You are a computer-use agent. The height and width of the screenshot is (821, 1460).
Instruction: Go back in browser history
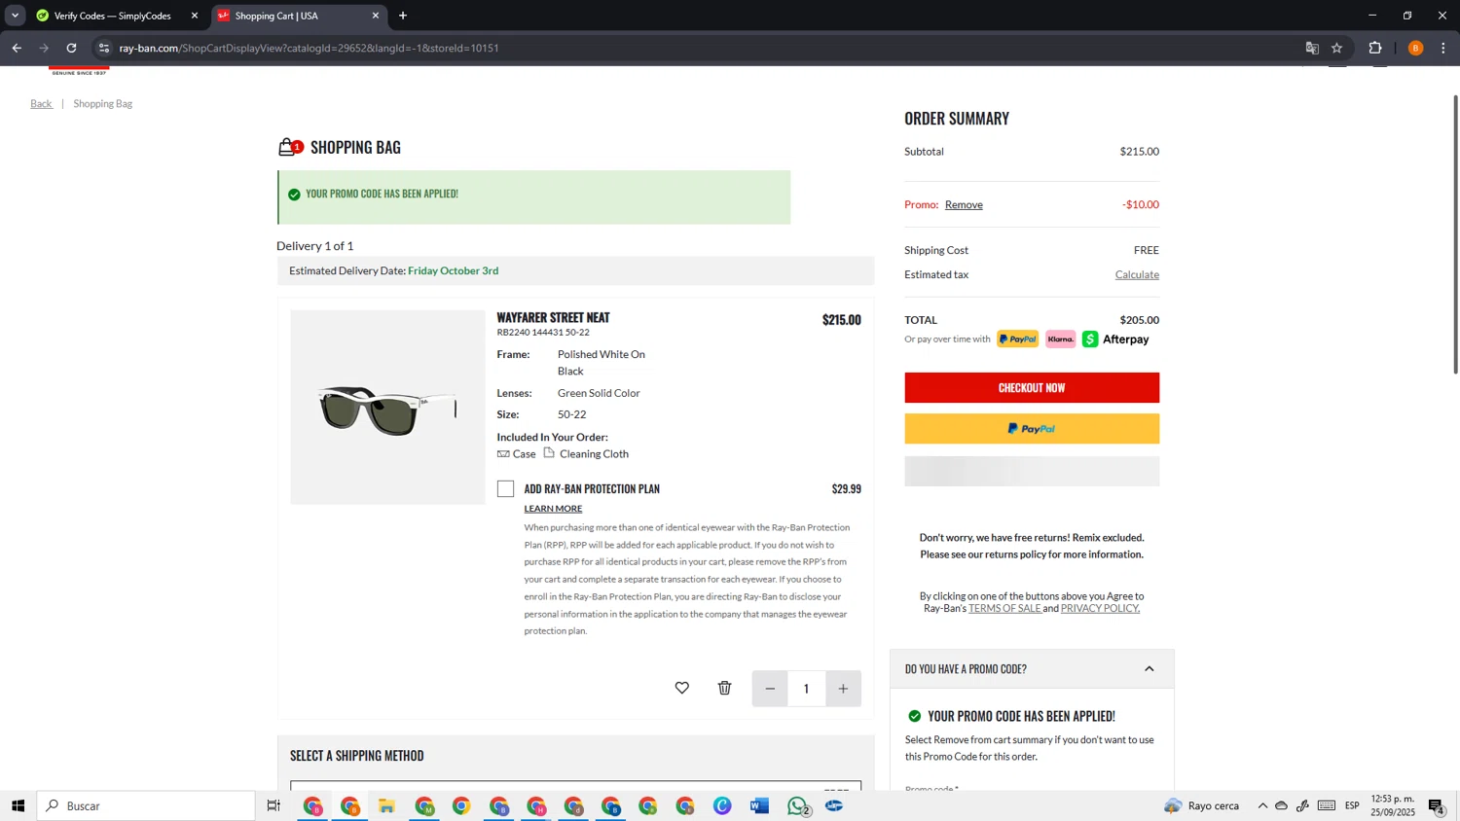(x=17, y=48)
